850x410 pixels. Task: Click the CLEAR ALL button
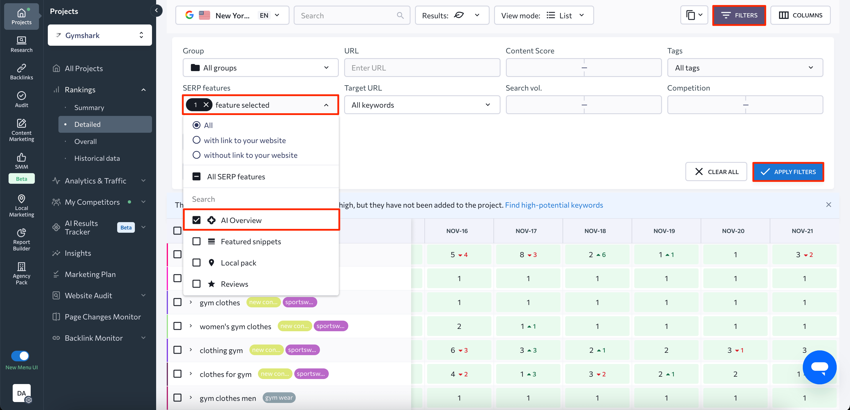(716, 171)
